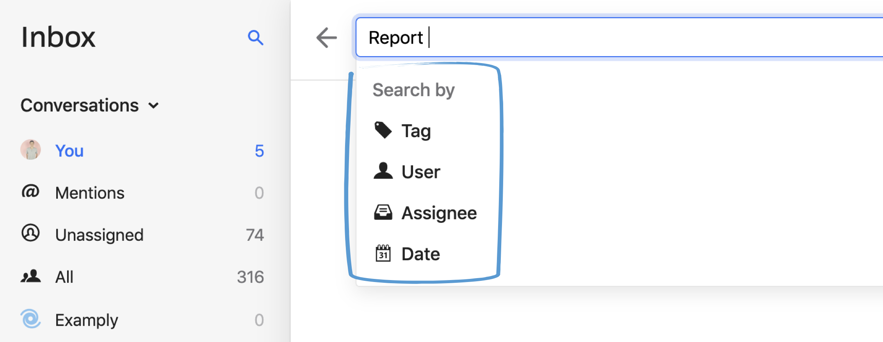
Task: Click the Inbox page title
Action: pos(58,37)
